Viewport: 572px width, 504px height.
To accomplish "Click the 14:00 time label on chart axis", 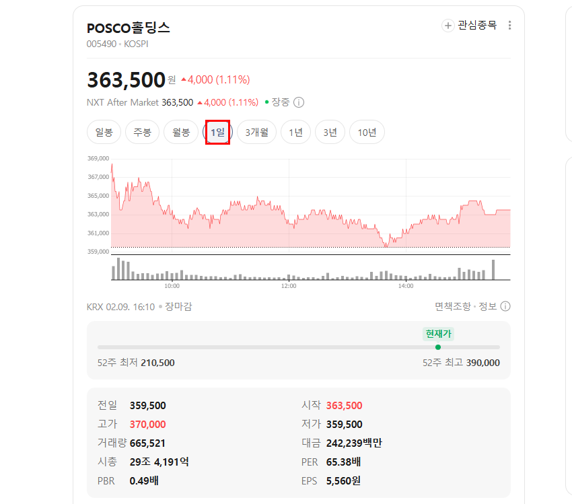I will tap(406, 286).
